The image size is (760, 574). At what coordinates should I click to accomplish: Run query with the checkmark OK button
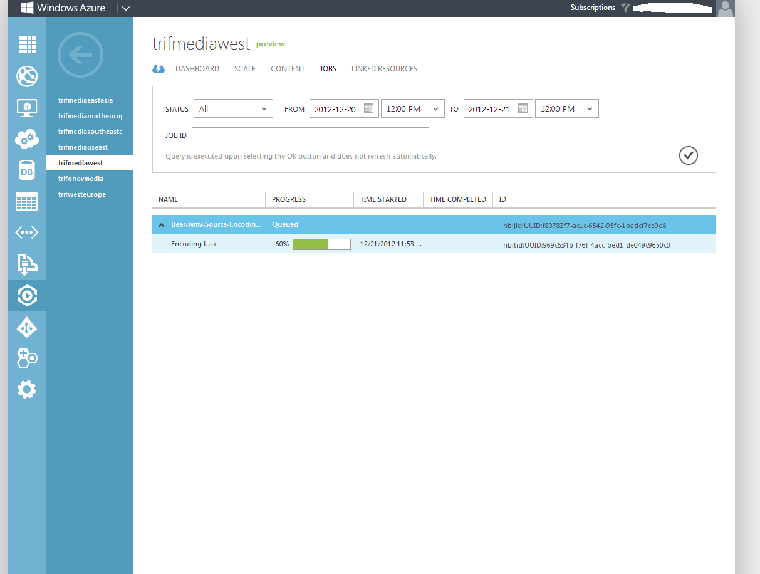coord(689,155)
